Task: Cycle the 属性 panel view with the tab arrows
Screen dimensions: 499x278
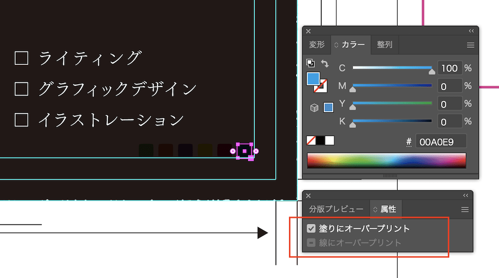Action: tap(375, 210)
